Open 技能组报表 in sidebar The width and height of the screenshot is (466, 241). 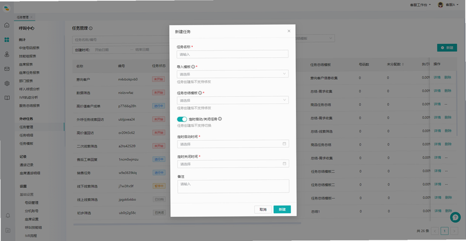[x=27, y=56]
